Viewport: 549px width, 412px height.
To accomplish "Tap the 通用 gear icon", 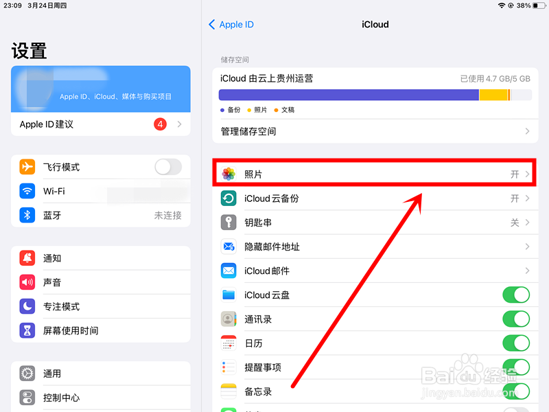I will [x=27, y=374].
